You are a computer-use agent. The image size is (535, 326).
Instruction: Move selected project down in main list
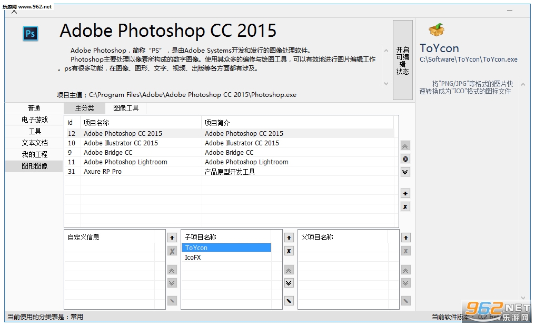pyautogui.click(x=405, y=172)
